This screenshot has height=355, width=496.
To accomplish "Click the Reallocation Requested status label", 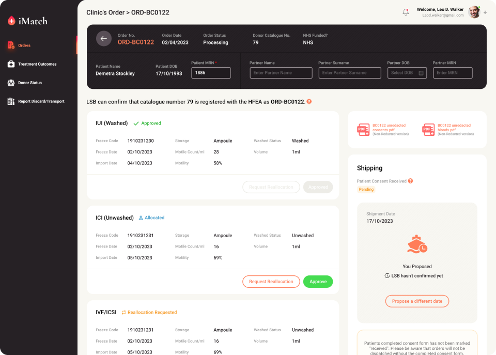I will tap(152, 312).
